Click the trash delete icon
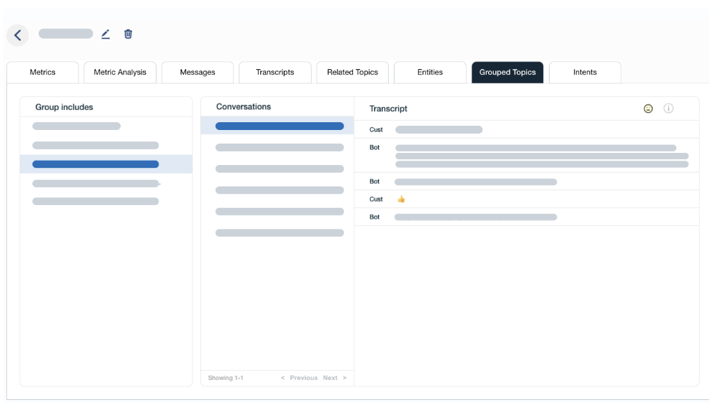The width and height of the screenshot is (719, 420). pyautogui.click(x=128, y=34)
